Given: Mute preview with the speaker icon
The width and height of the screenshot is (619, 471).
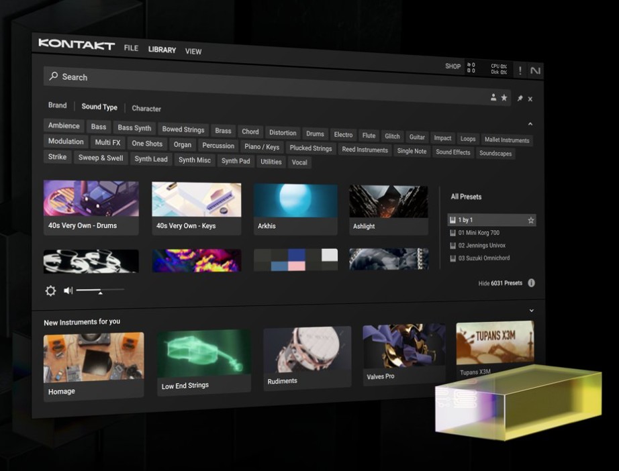Looking at the screenshot, I should [68, 291].
